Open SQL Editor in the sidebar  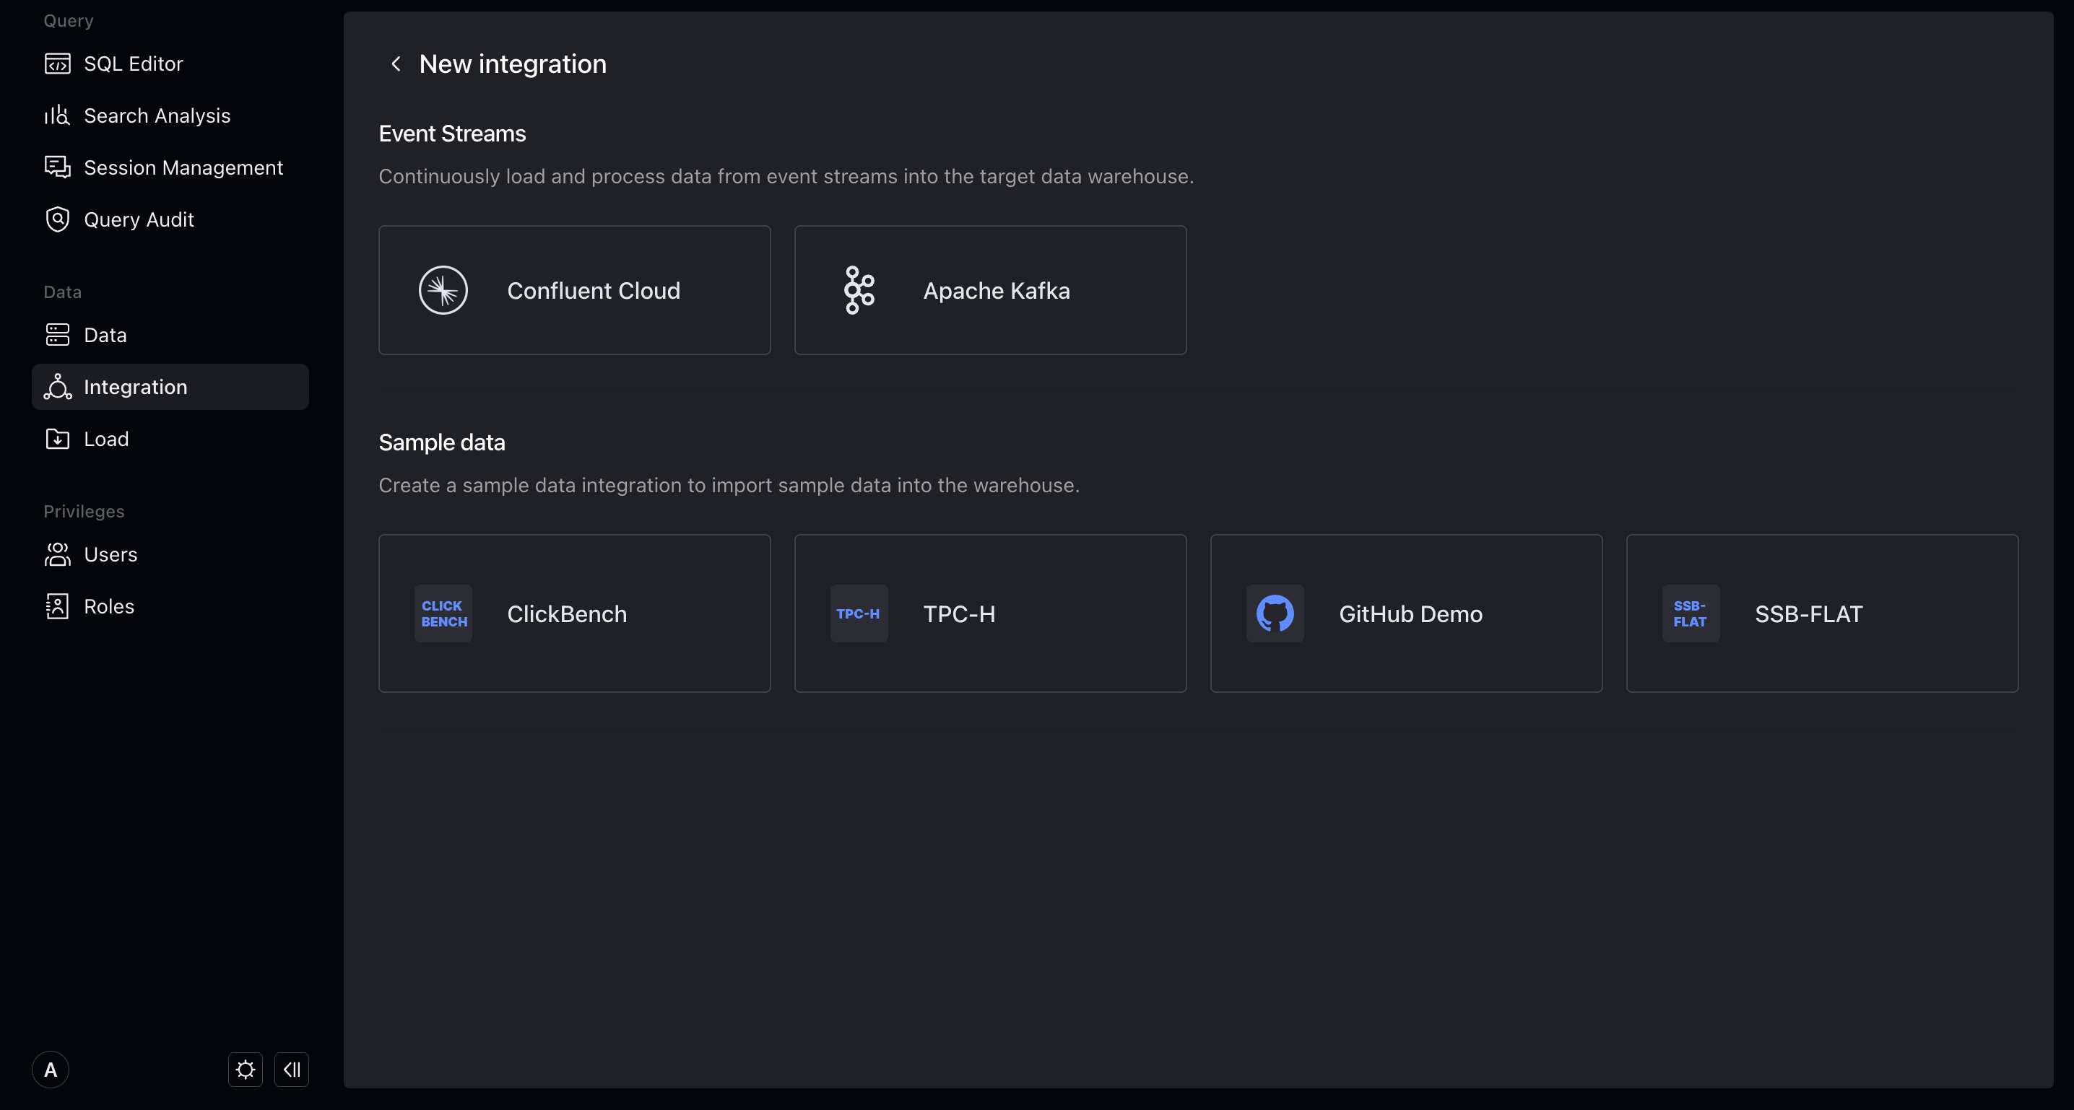(133, 64)
